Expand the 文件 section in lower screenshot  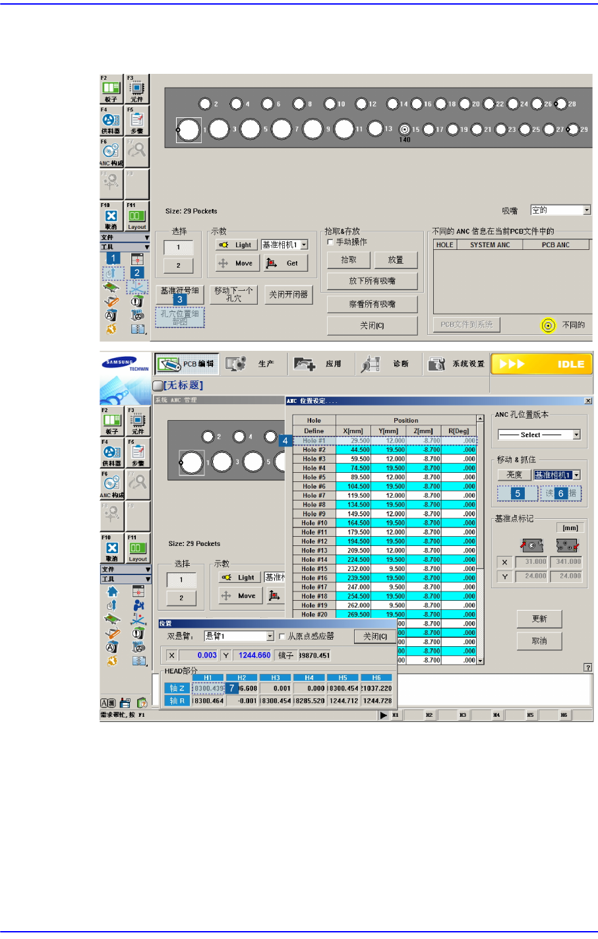point(125,569)
